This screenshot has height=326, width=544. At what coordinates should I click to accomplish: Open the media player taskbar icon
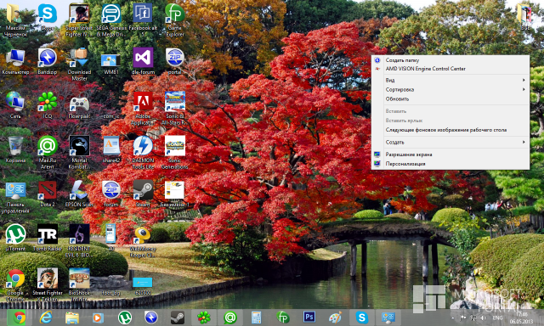click(99, 318)
